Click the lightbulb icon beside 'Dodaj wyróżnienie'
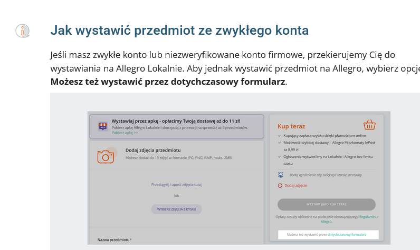Screen dimensions: 420x250 tap(281, 175)
